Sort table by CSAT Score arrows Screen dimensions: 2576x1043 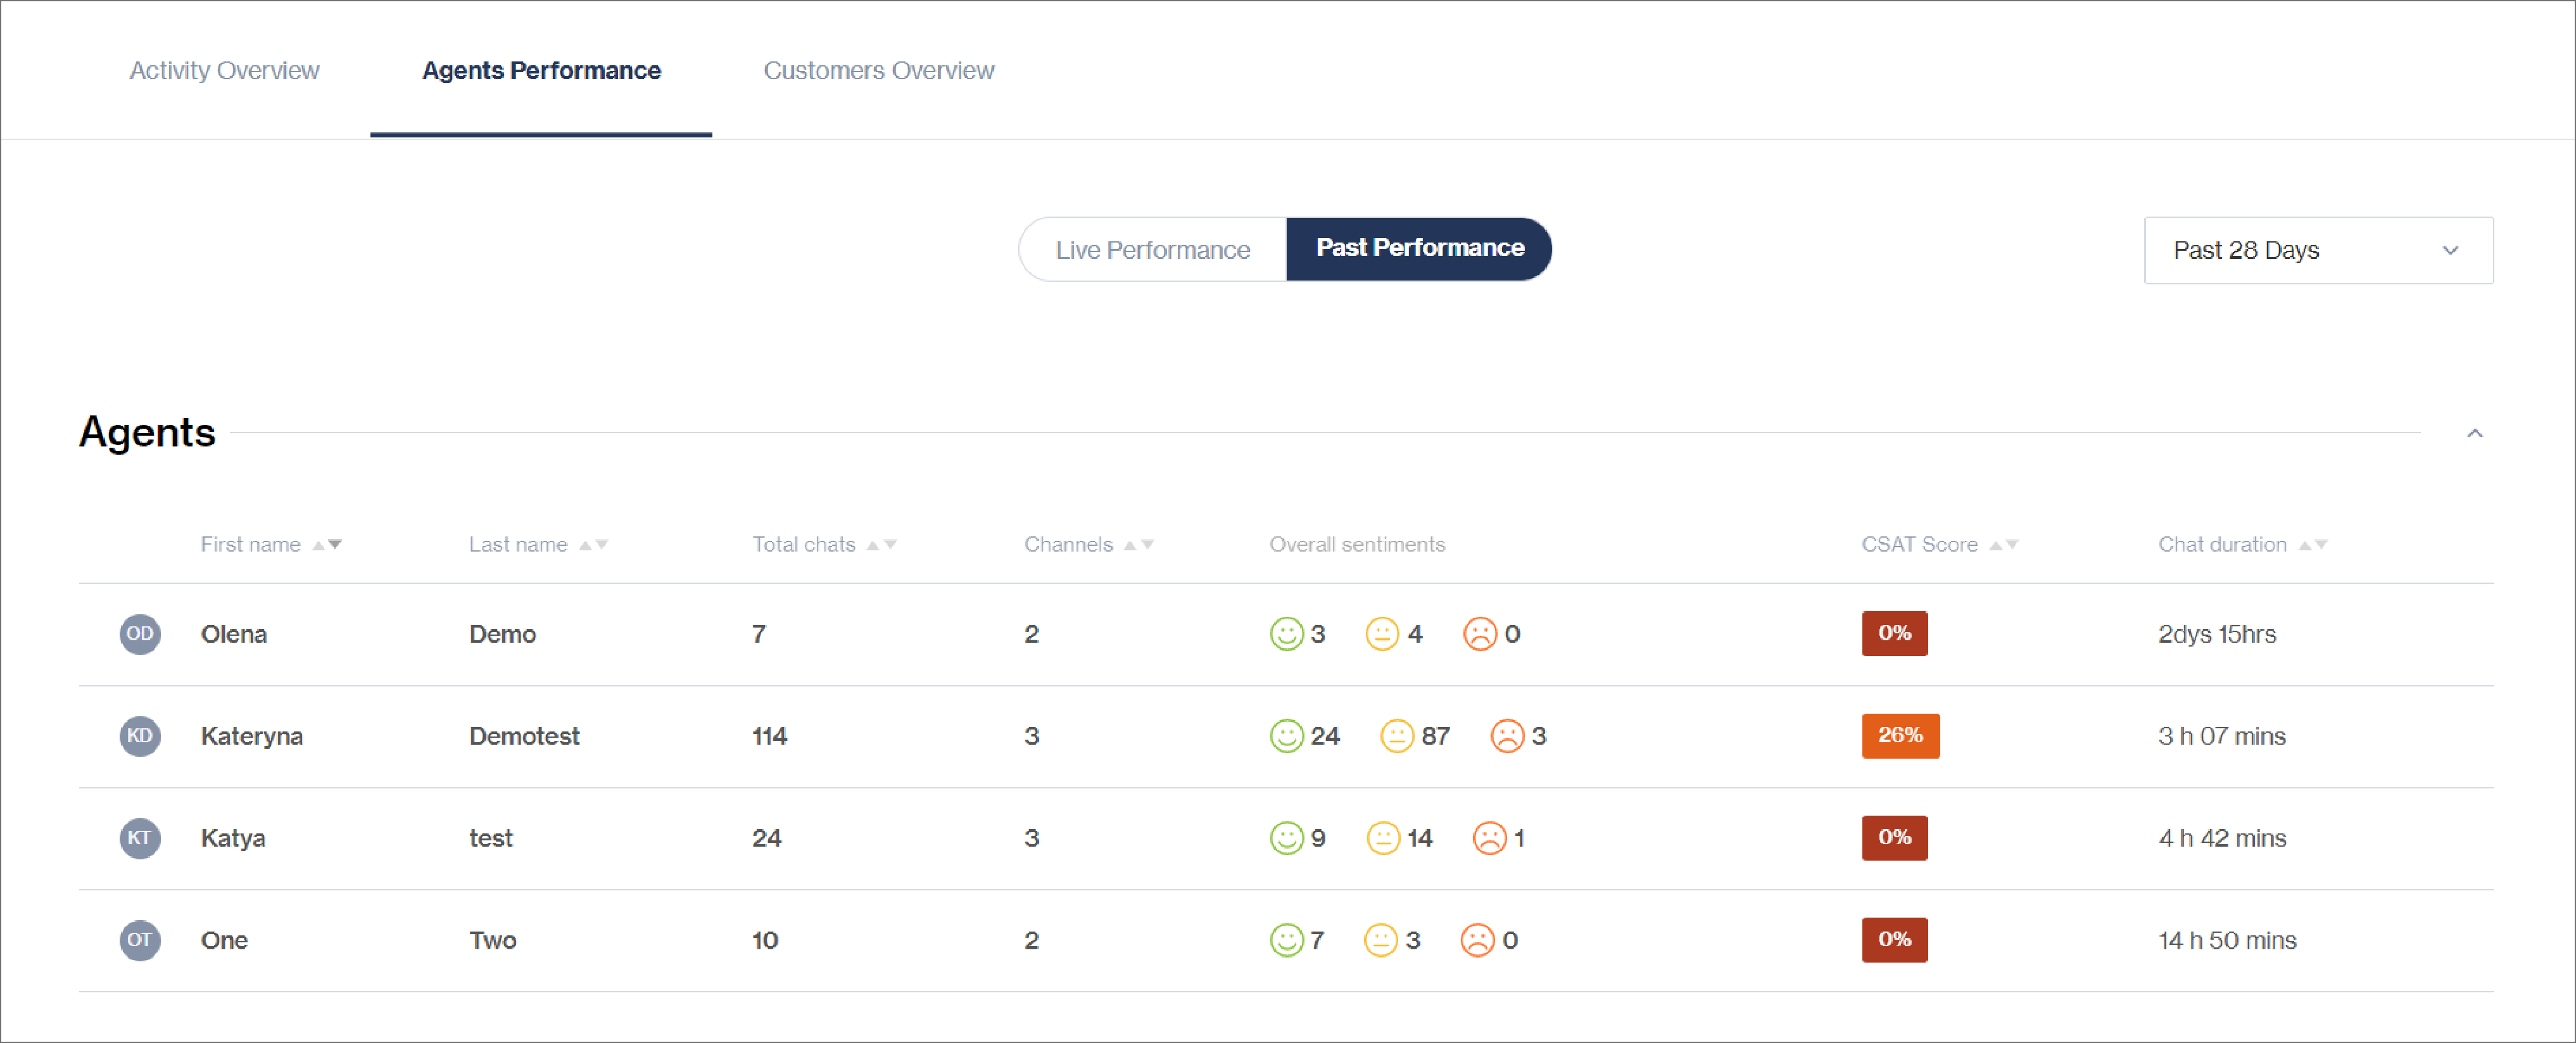[2003, 545]
